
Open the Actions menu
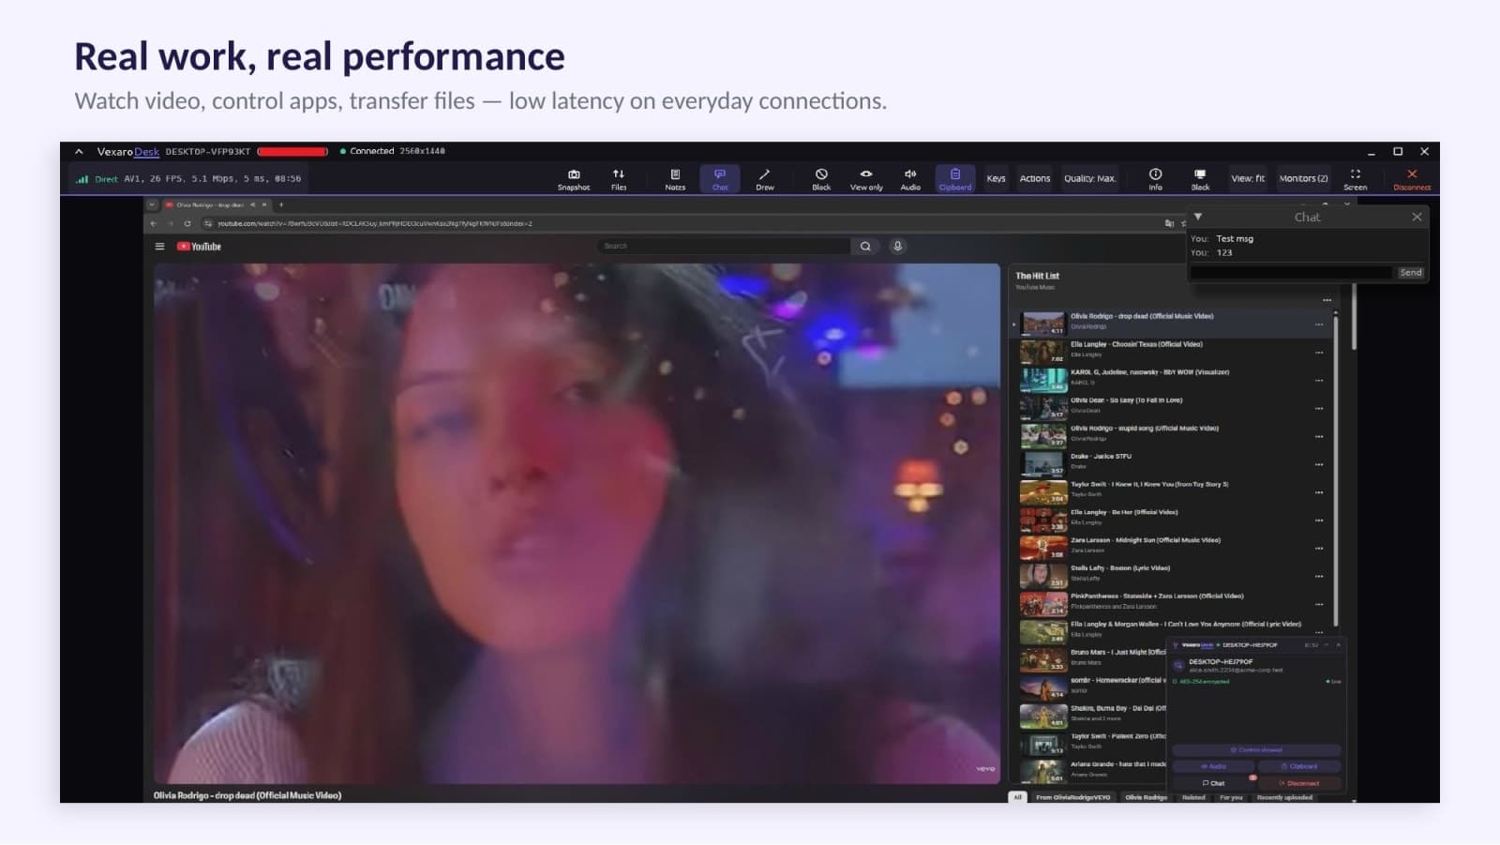click(1035, 178)
